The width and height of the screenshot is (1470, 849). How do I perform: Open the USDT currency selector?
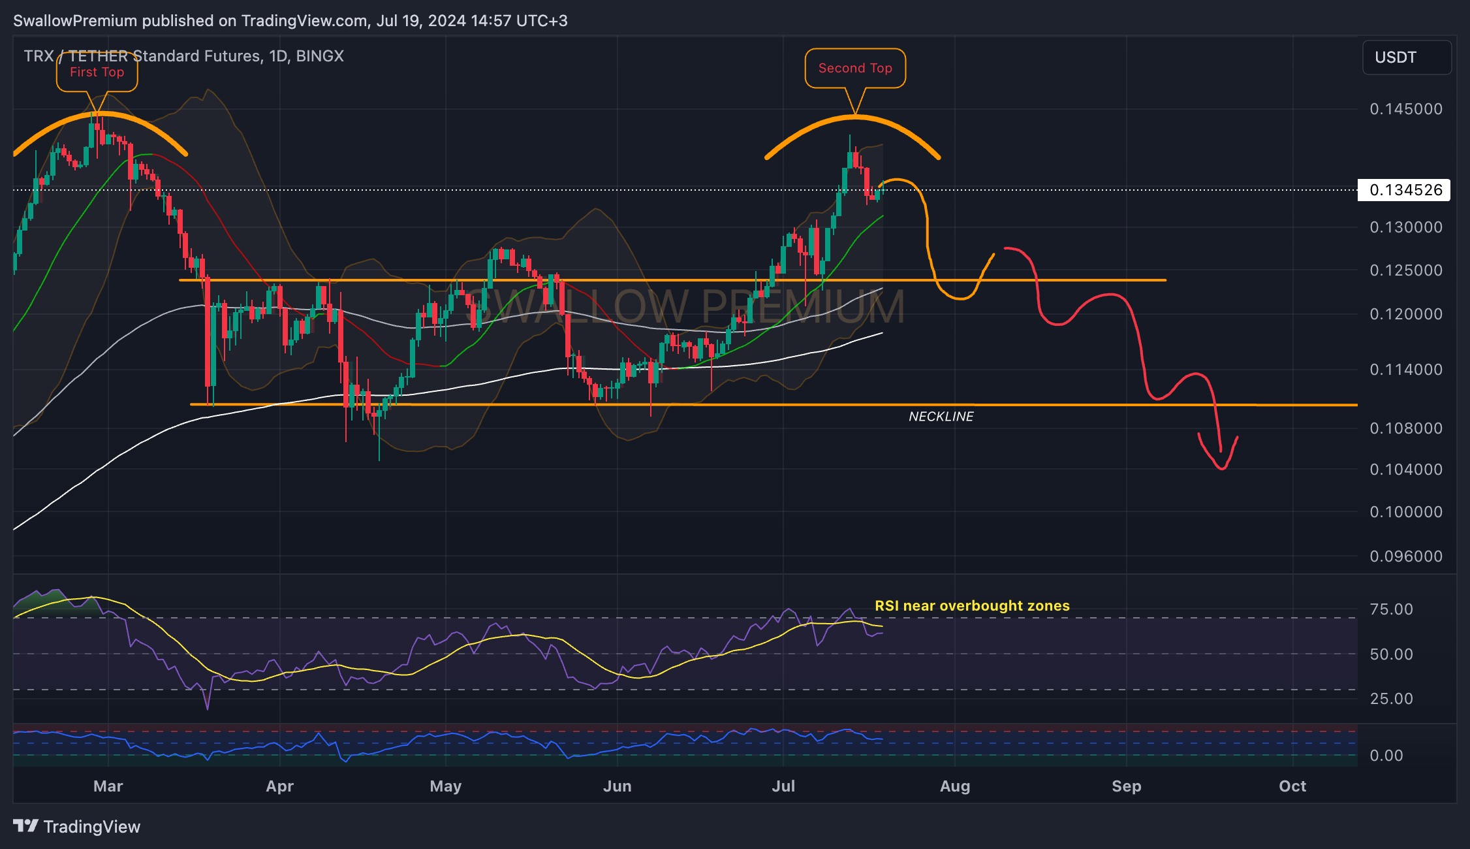tap(1407, 57)
